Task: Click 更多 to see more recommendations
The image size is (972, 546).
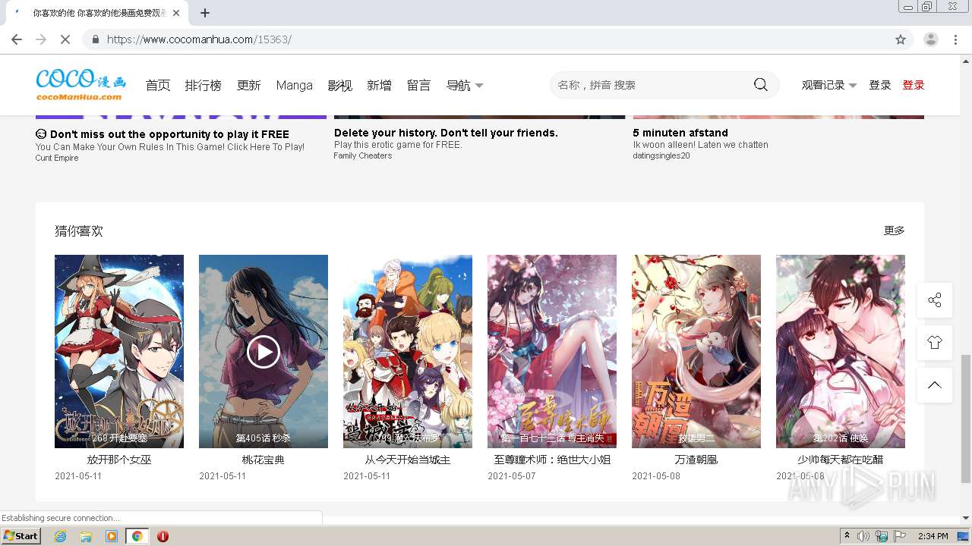Action: click(x=894, y=231)
